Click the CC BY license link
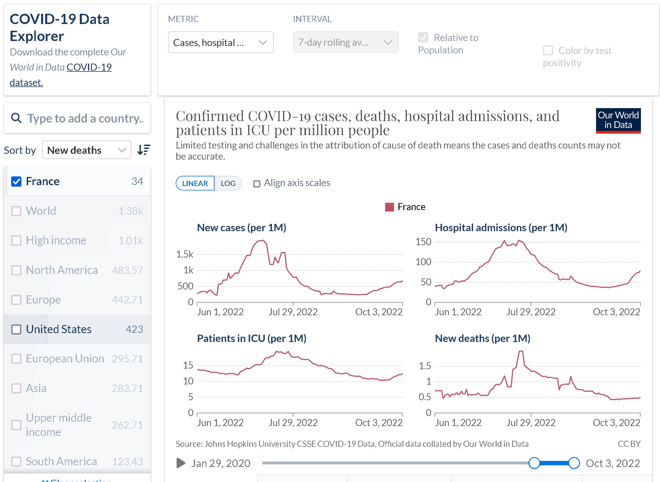Viewport: 660px width, 482px height. [x=629, y=444]
